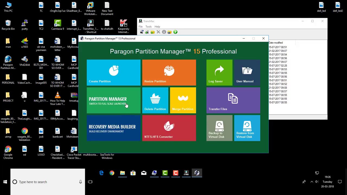Open Chrome from taskbar
Image resolution: width=347 pixels, height=195 pixels.
coord(112,173)
